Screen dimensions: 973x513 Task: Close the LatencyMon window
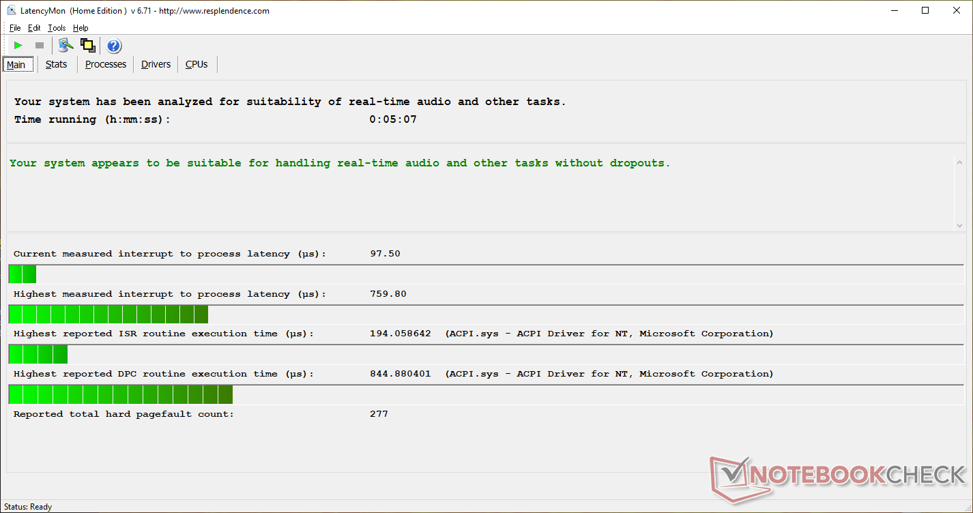pyautogui.click(x=957, y=10)
